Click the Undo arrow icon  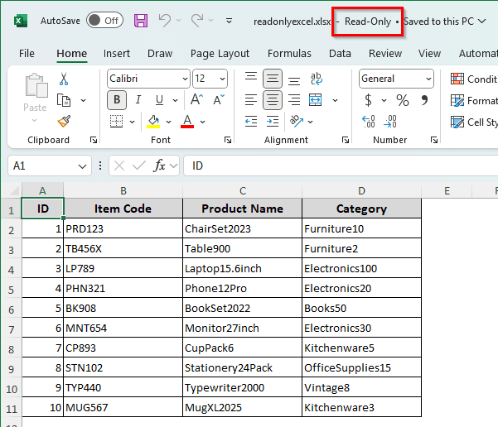coord(165,21)
